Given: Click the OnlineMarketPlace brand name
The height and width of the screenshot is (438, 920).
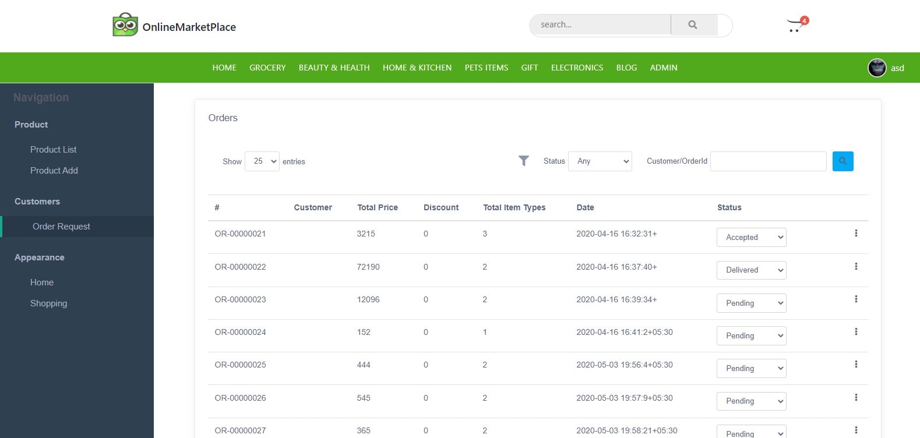Looking at the screenshot, I should tap(189, 27).
